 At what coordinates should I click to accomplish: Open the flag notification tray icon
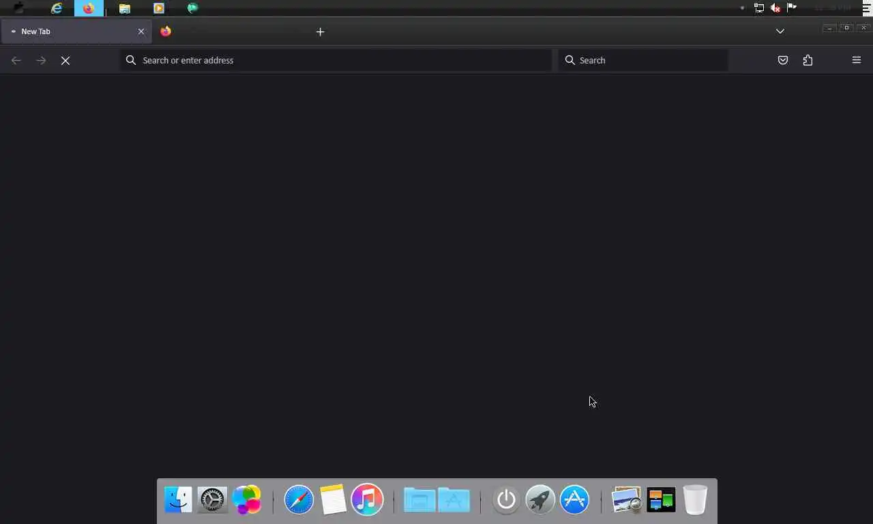(x=792, y=8)
